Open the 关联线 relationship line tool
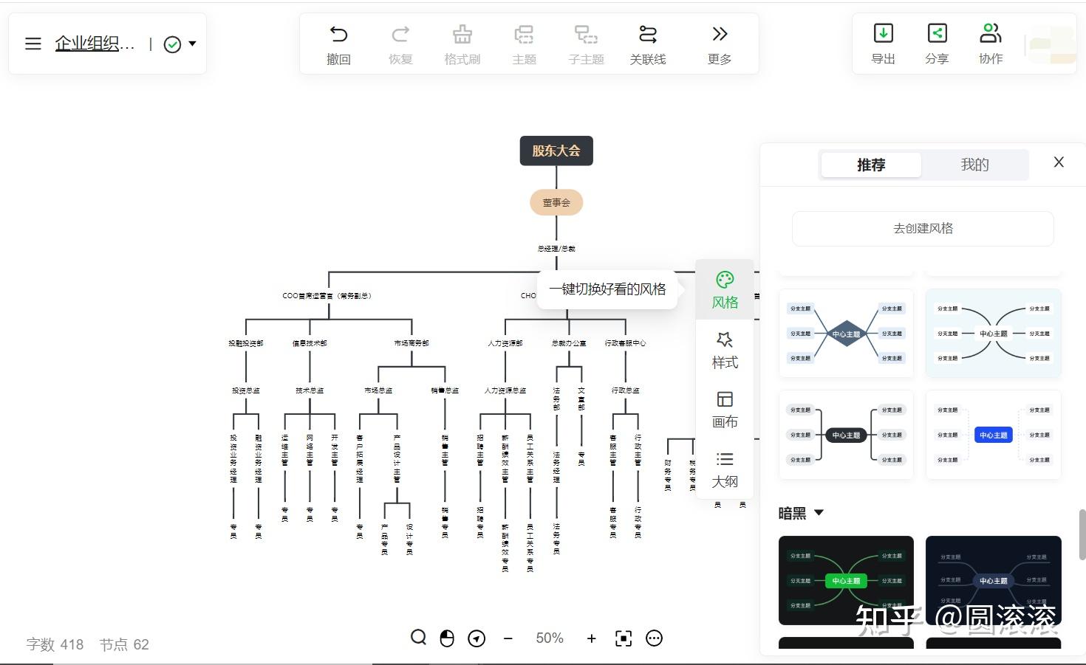Screen dimensions: 1086x665 point(648,35)
